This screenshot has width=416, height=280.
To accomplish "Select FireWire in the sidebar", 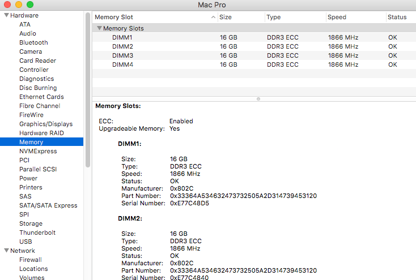I will (31, 115).
